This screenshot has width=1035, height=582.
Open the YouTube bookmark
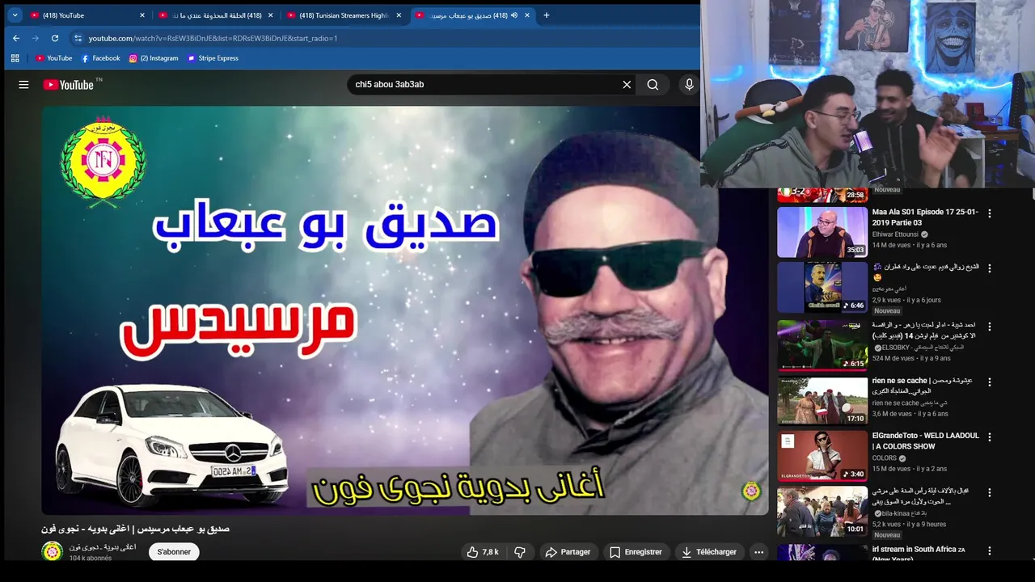[x=53, y=58]
